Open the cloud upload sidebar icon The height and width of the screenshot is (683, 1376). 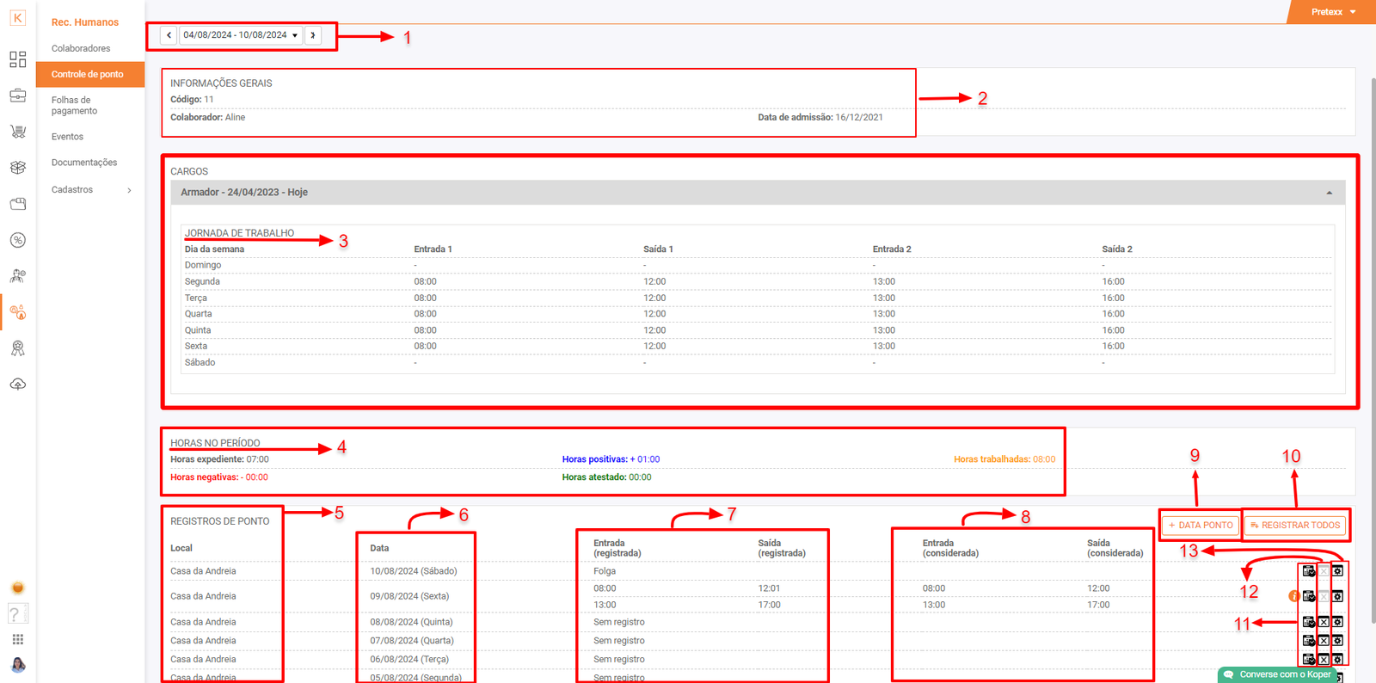point(17,385)
